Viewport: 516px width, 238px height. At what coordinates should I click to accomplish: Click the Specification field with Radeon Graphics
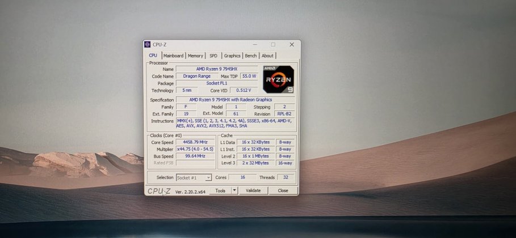pos(235,100)
